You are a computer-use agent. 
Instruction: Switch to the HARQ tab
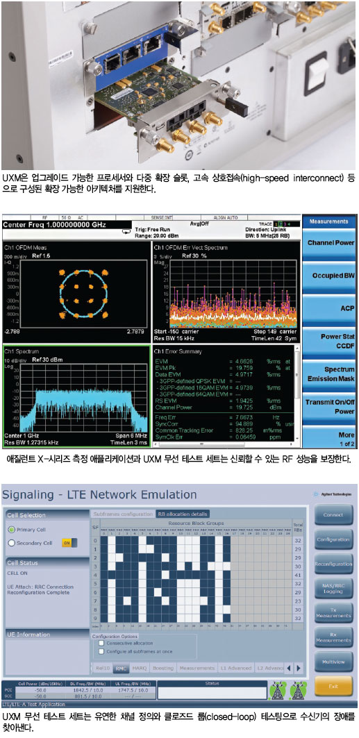point(140,668)
